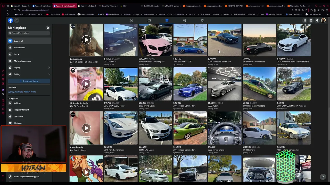Play the JD Sports Australia ad video

pos(86,84)
